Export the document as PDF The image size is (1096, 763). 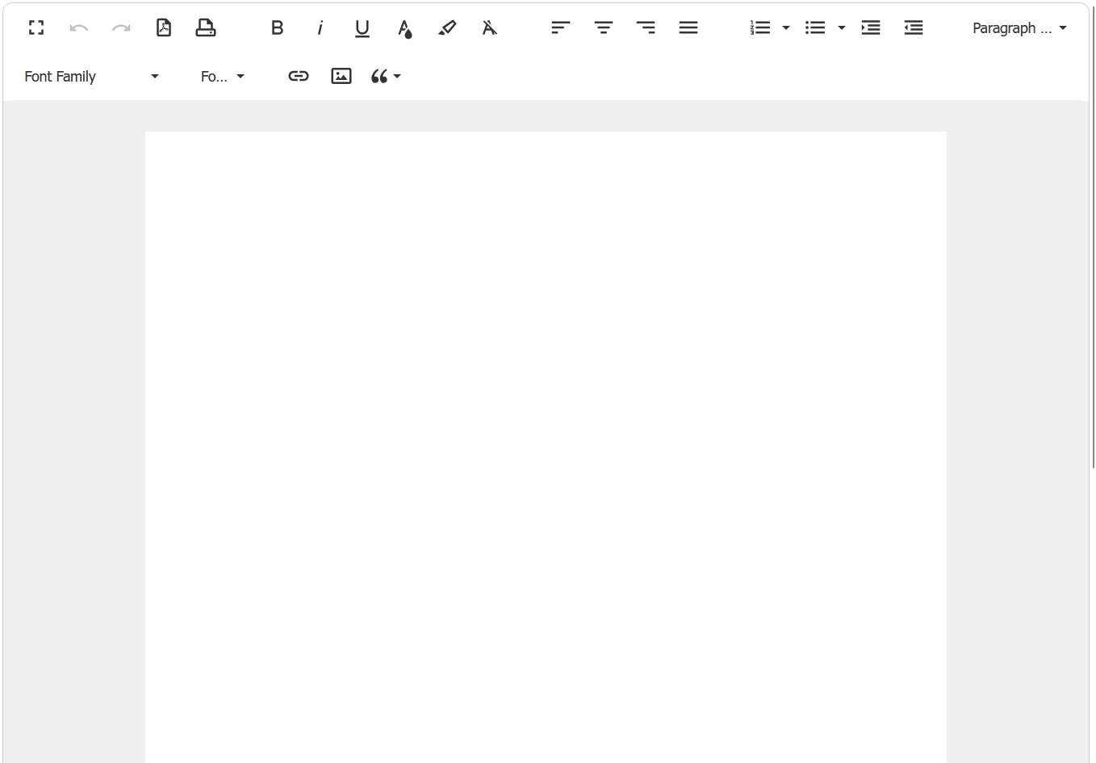click(x=164, y=27)
